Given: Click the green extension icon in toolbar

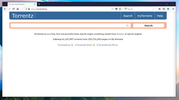Looking at the screenshot, I should click(x=168, y=9).
